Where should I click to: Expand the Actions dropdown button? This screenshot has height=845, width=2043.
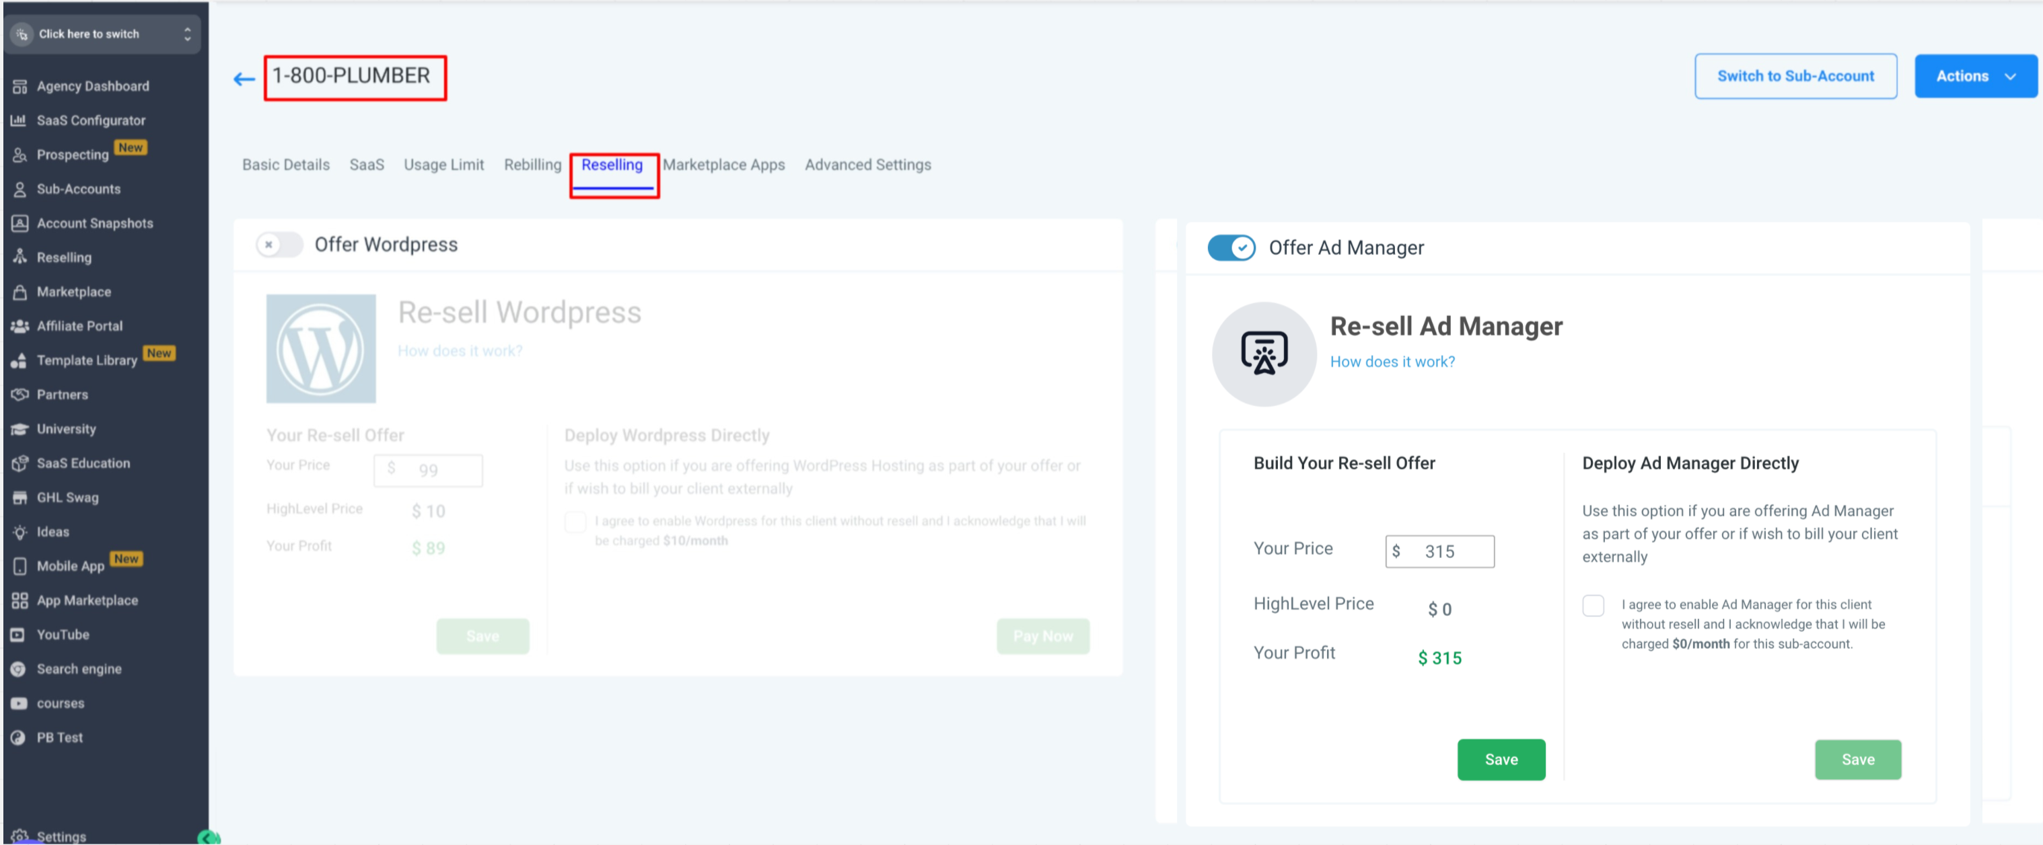[x=1975, y=76]
